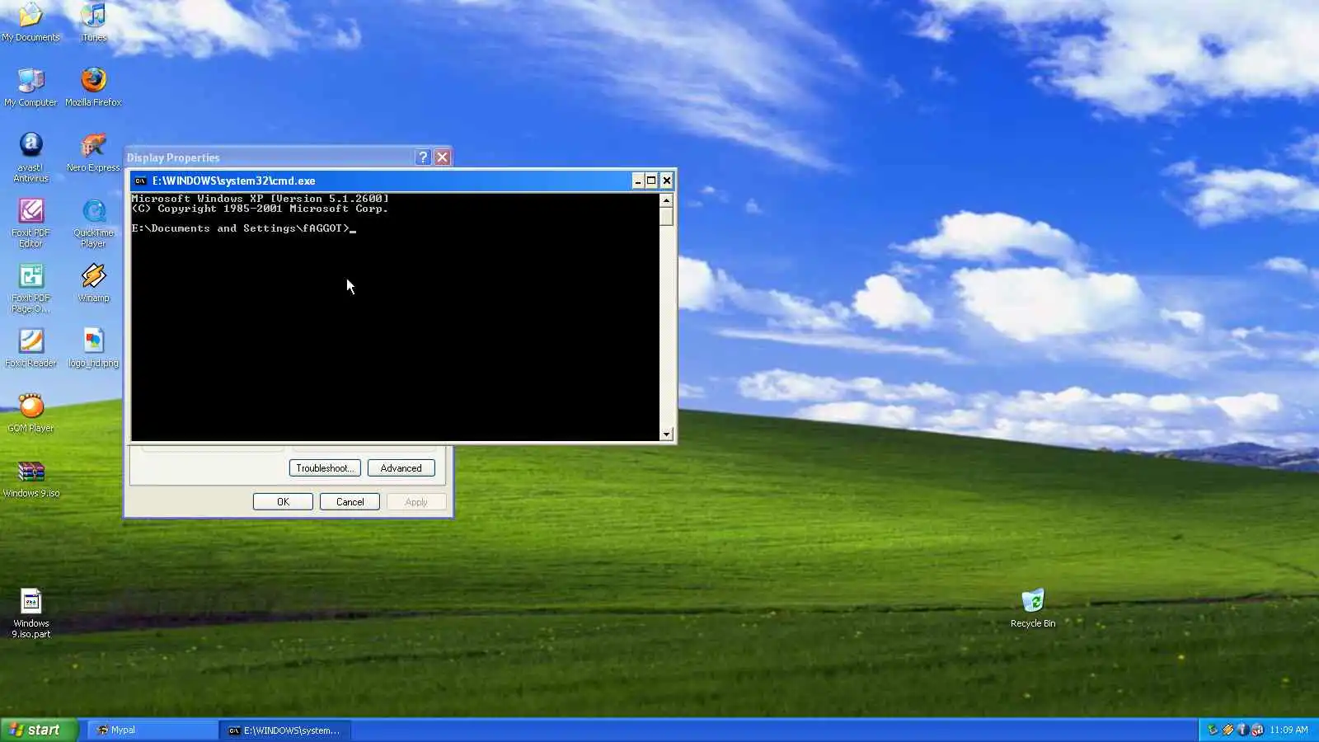Click the Display Properties title bar text

[x=173, y=157]
